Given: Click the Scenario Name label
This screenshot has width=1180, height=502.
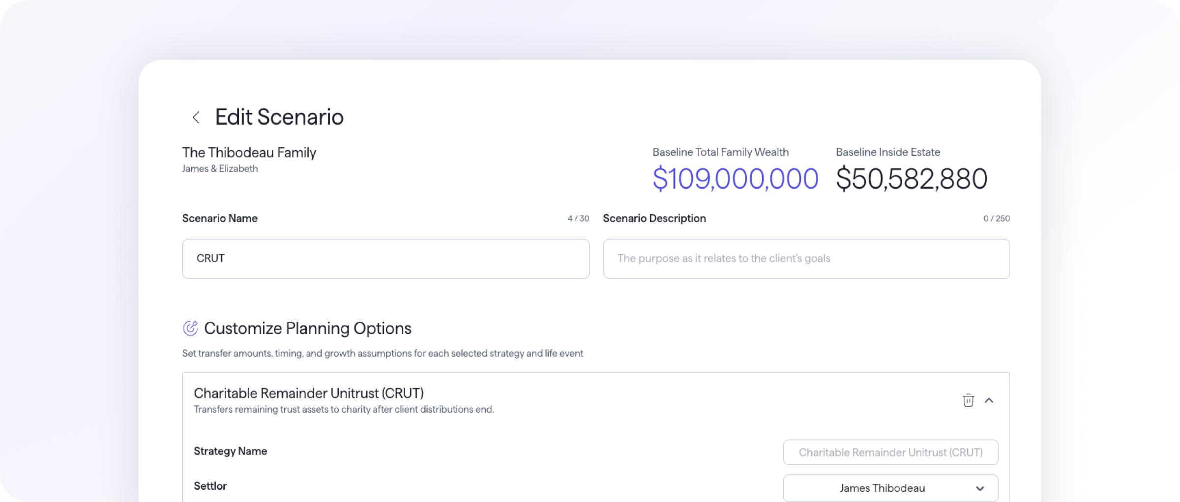Looking at the screenshot, I should coord(220,219).
